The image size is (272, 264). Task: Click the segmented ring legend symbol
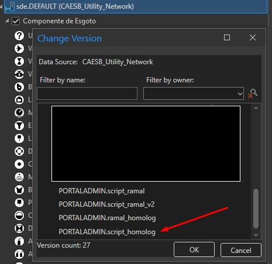coord(19,151)
